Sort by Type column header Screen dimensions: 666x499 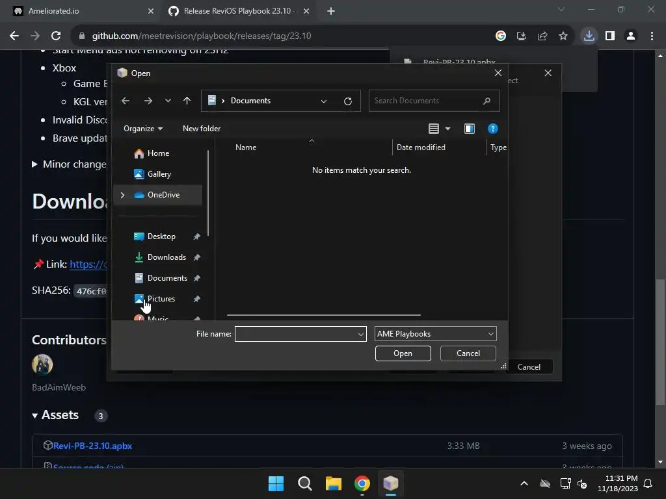pos(498,147)
